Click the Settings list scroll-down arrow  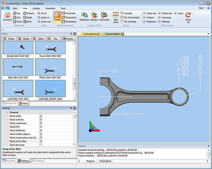tap(74, 144)
